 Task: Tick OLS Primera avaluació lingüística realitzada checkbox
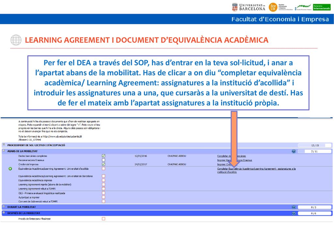coord(103,193)
